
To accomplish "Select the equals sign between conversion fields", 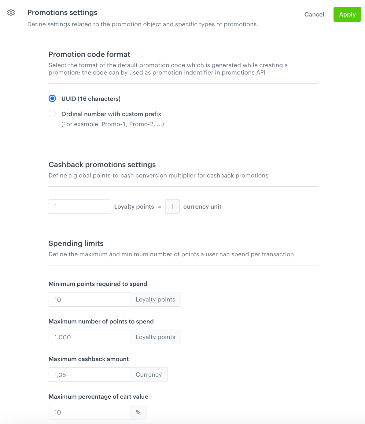I will pos(159,207).
